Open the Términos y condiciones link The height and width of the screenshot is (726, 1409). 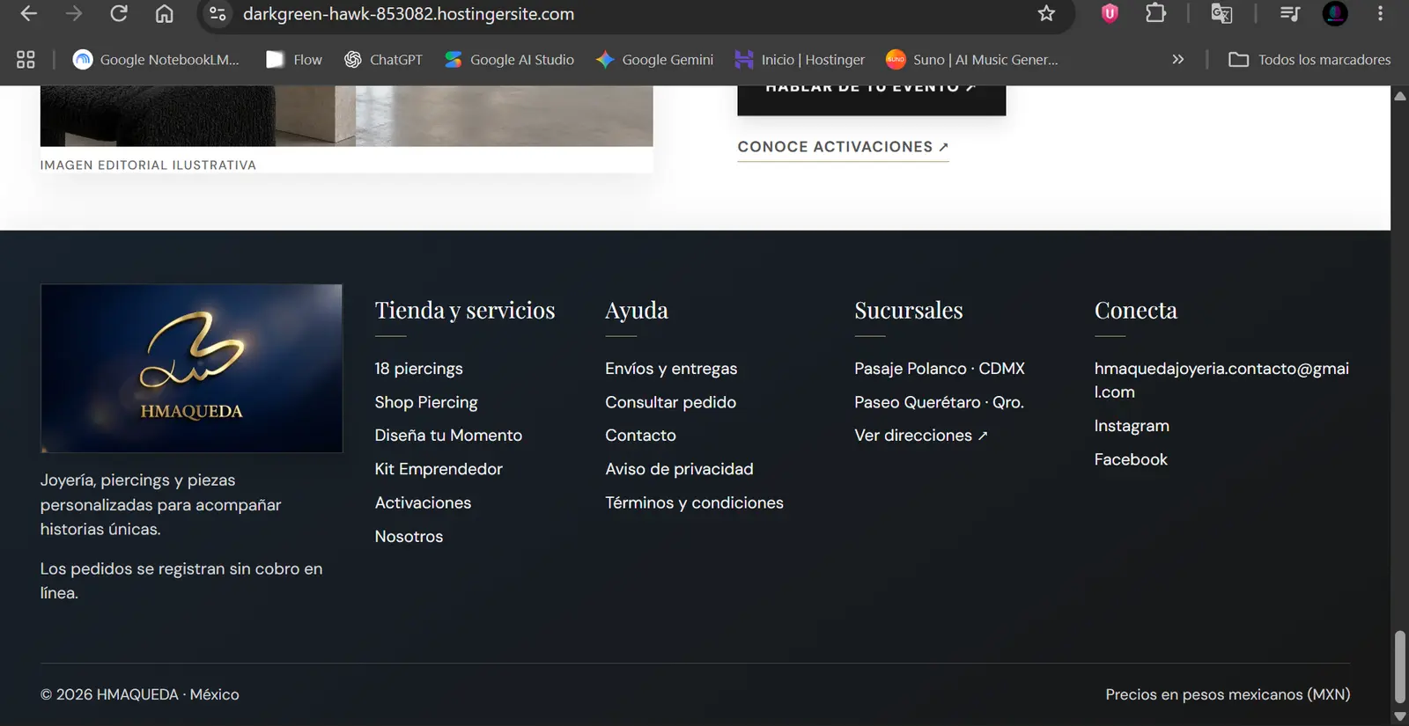click(694, 502)
